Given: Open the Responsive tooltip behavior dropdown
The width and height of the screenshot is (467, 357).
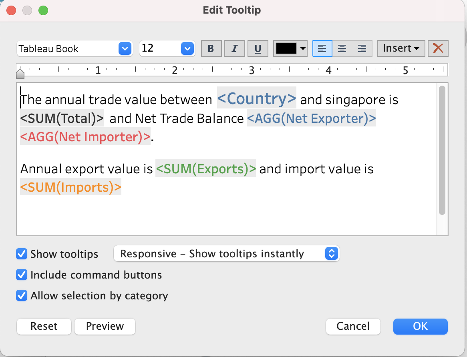Looking at the screenshot, I should 226,254.
